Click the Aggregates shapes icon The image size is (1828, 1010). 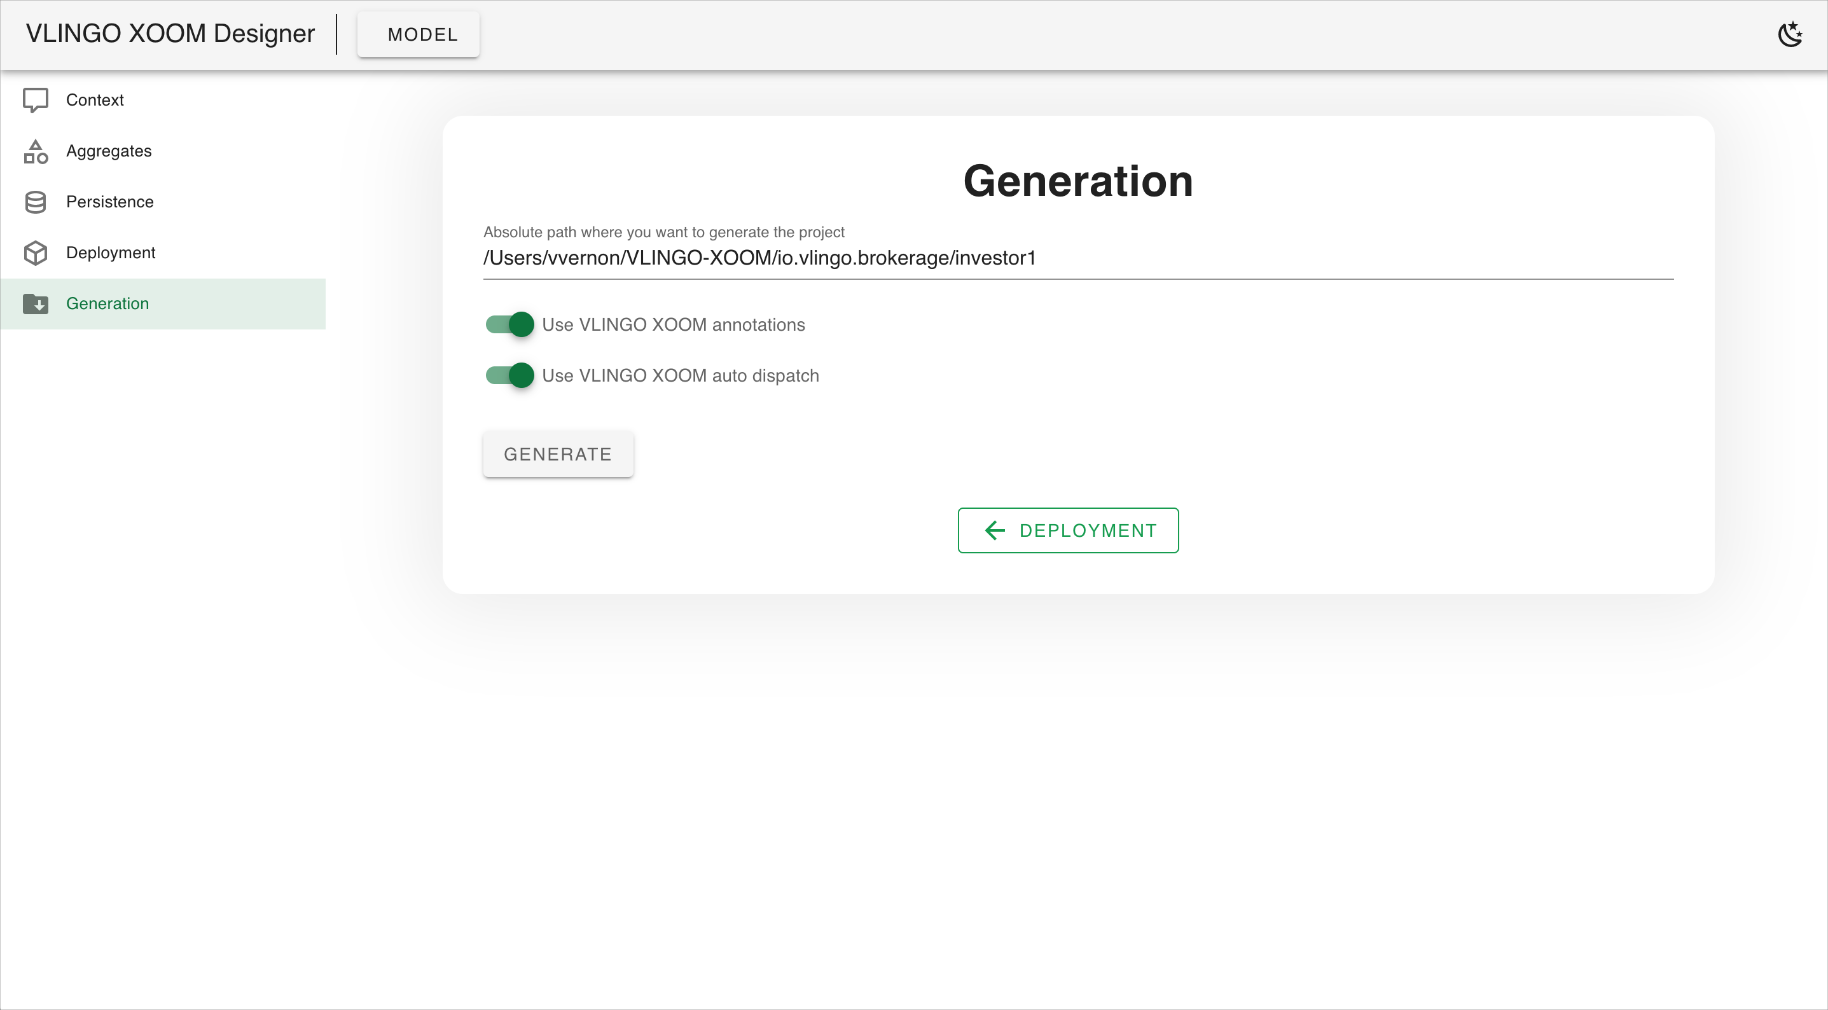click(36, 151)
